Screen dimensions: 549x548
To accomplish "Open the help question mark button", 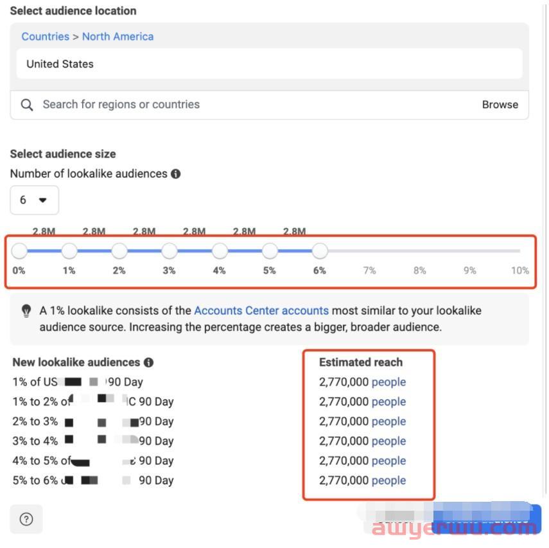I will (x=26, y=519).
